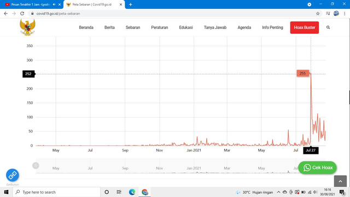This screenshot has width=350, height=197.
Task: Show hidden system tray icons
Action: [278, 192]
